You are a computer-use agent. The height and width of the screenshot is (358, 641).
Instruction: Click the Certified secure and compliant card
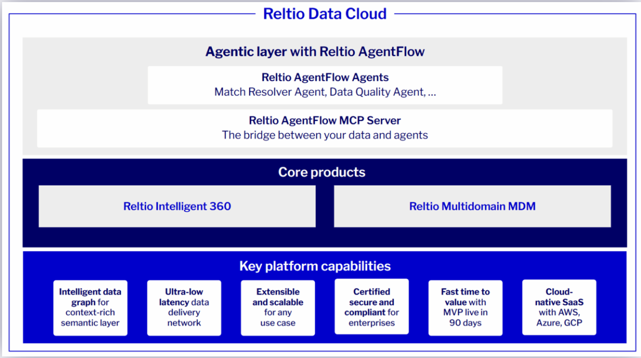(x=372, y=307)
